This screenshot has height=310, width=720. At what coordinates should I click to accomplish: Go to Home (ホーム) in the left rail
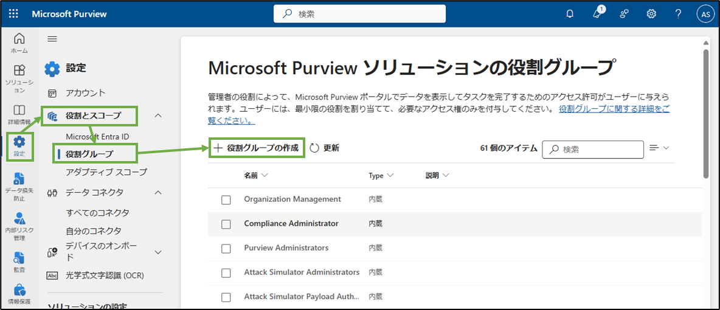pos(19,43)
